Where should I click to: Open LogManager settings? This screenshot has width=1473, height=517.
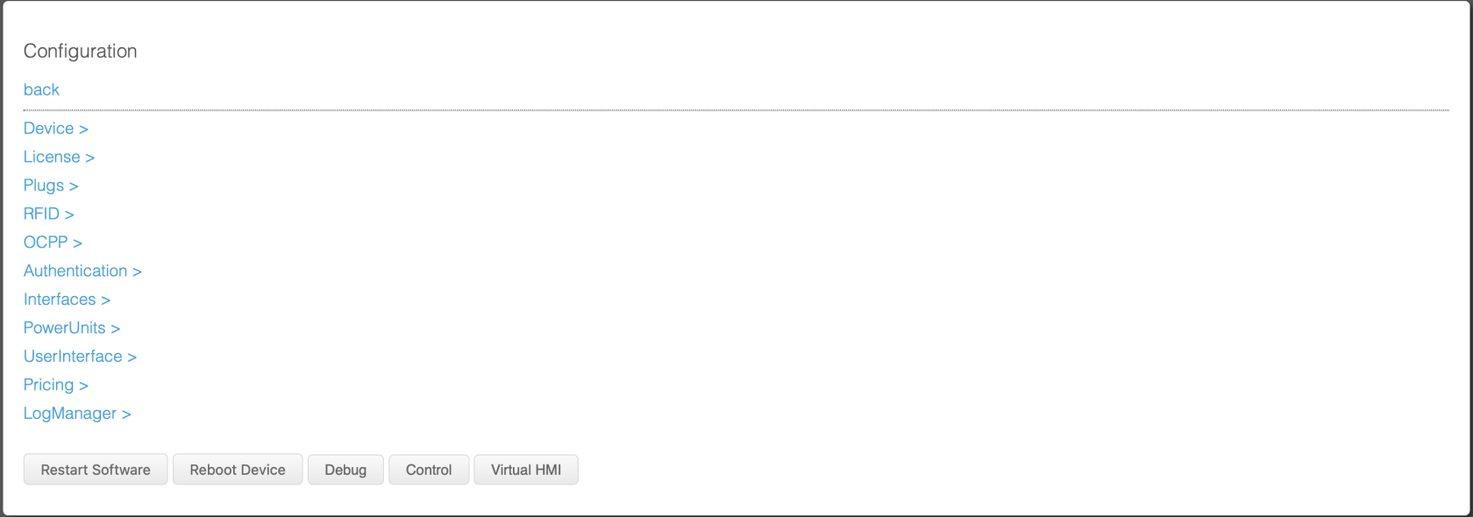coord(77,414)
